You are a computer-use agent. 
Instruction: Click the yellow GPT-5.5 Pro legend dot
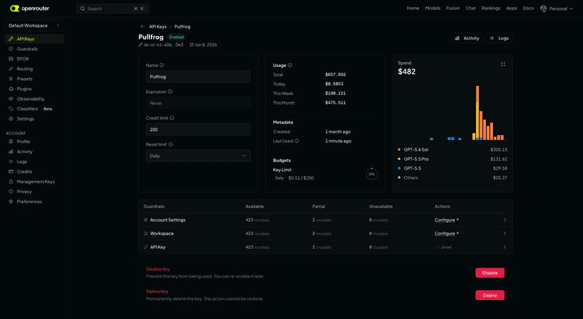tap(399, 158)
